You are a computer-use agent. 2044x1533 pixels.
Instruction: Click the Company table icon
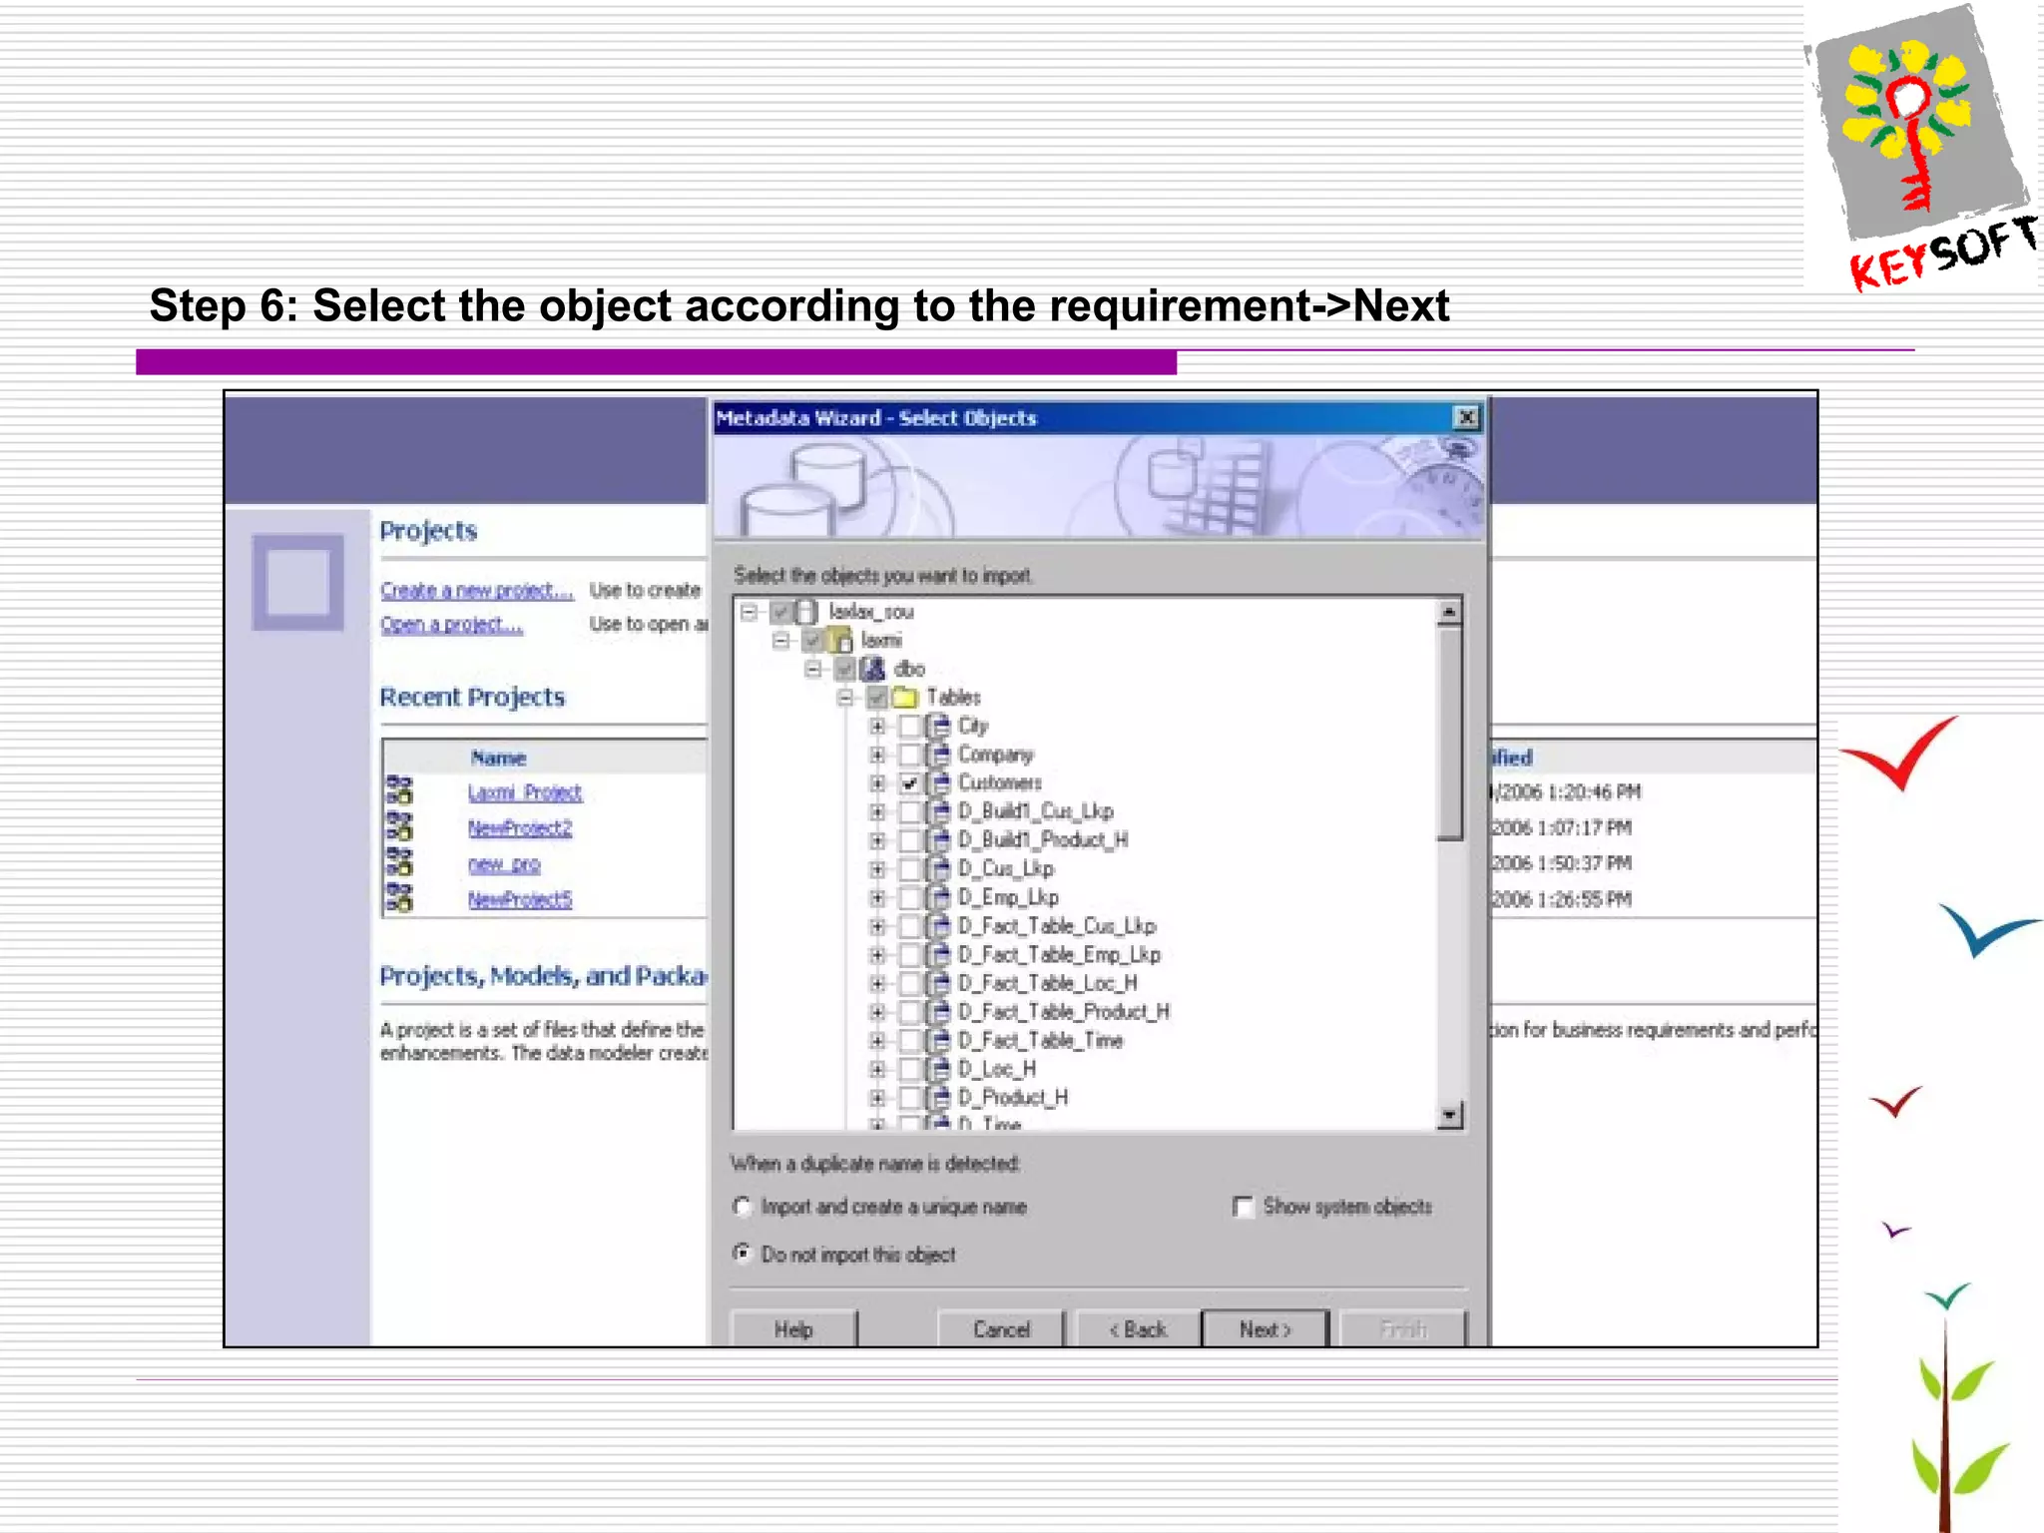pyautogui.click(x=938, y=755)
